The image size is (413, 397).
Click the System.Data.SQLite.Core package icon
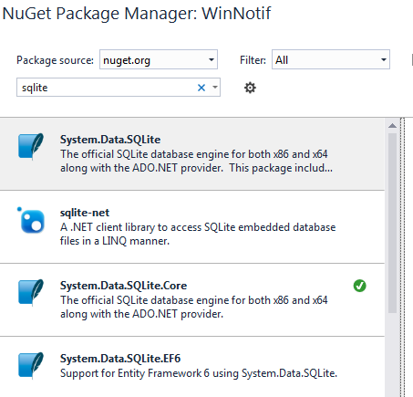point(31,293)
